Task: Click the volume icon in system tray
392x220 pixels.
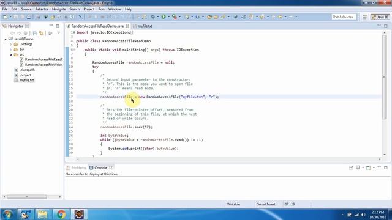Action: [x=363, y=215]
